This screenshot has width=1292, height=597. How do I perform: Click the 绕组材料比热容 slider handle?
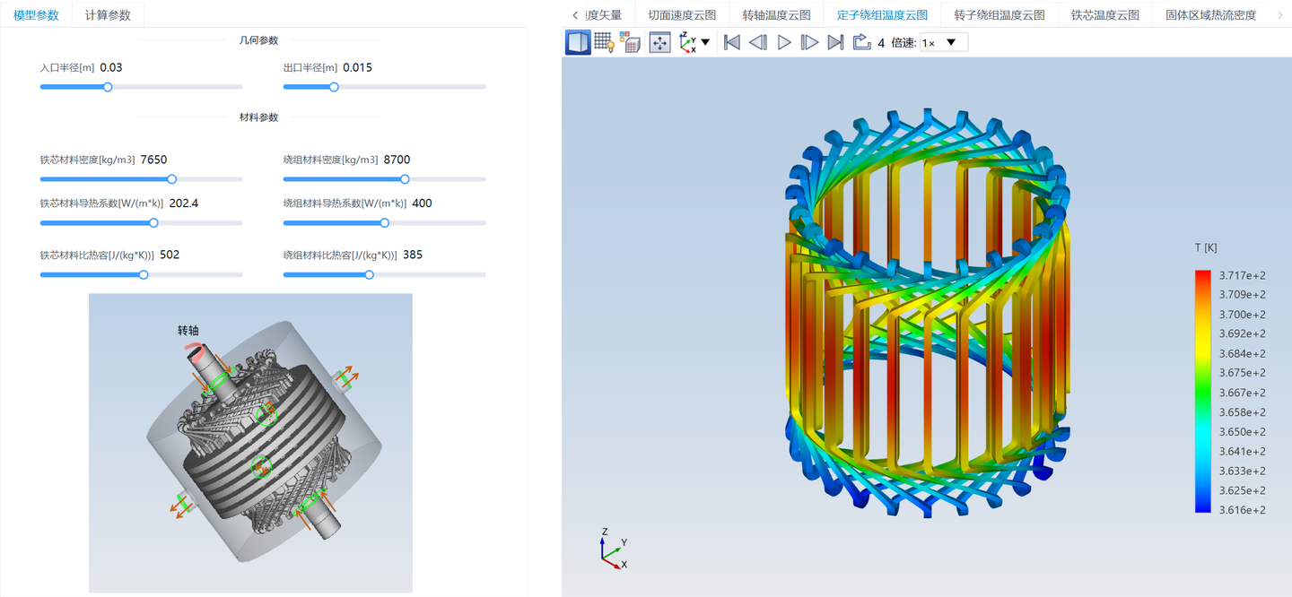point(369,275)
